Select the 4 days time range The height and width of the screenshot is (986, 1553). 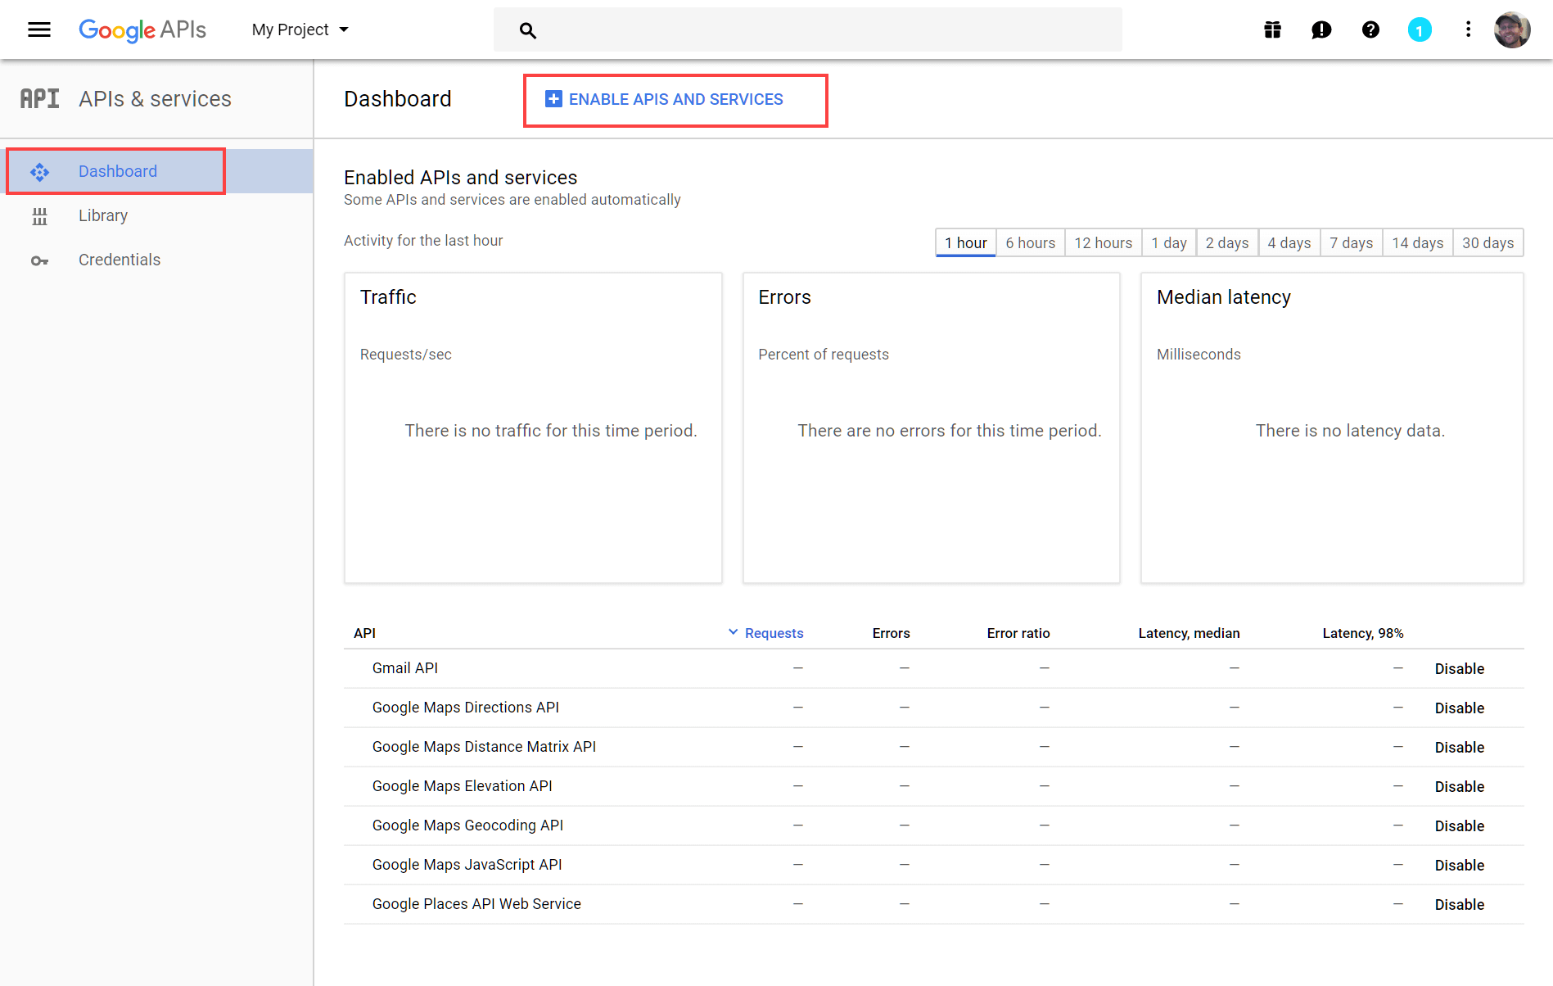click(x=1289, y=243)
